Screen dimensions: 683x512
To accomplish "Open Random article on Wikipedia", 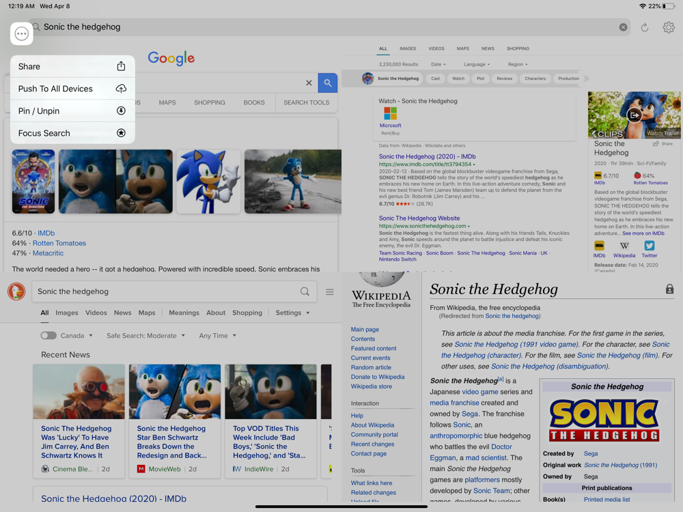I will (x=371, y=367).
